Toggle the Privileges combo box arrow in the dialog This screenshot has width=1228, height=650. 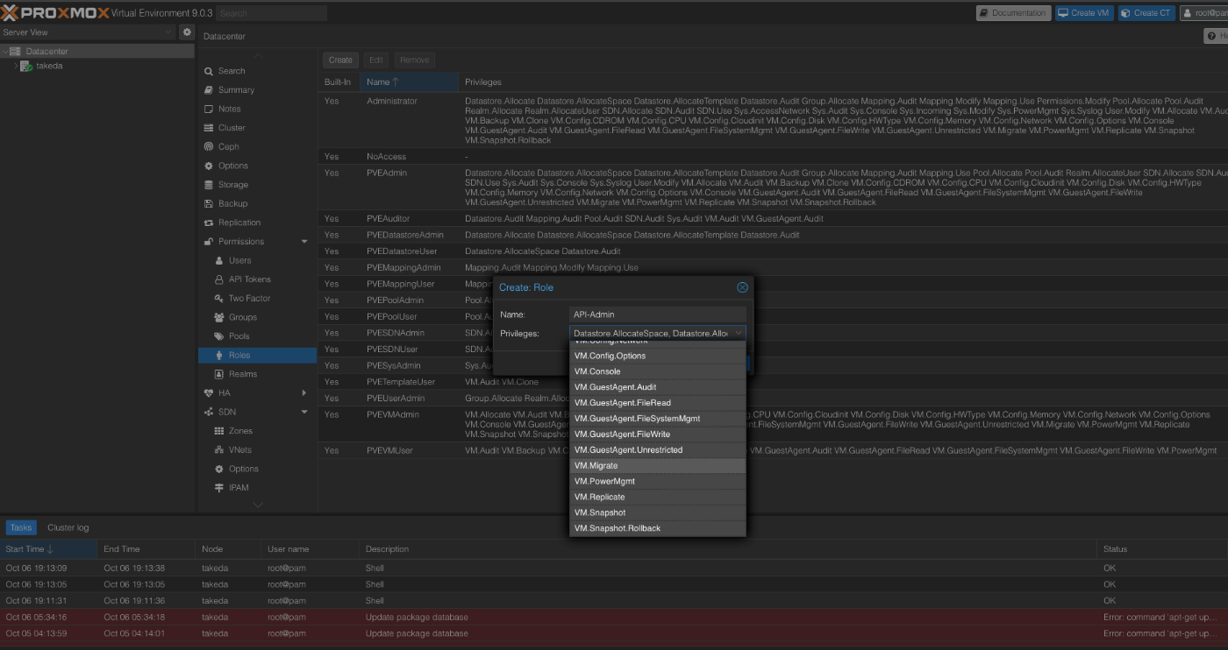(739, 334)
